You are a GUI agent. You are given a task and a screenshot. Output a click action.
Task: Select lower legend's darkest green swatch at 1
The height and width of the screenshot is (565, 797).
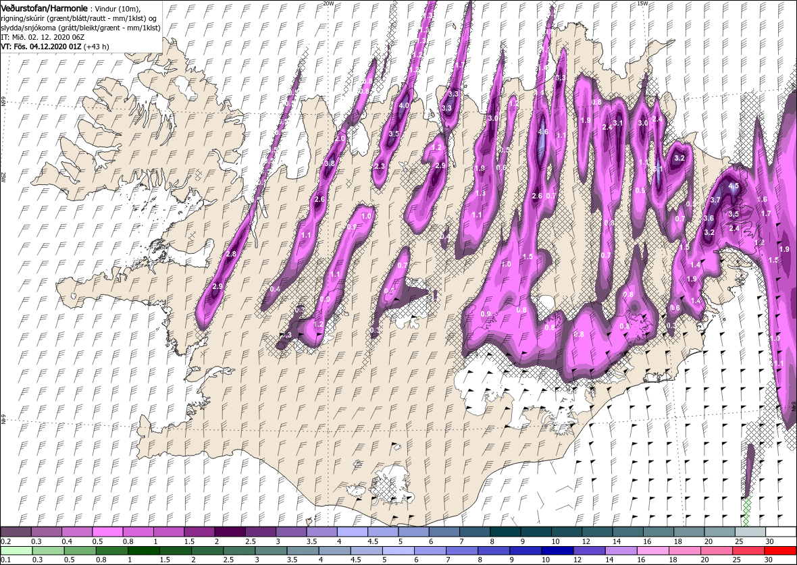coord(144,551)
